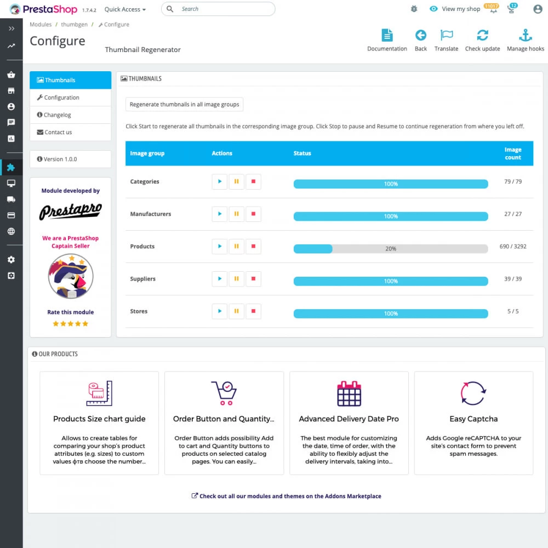Viewport: 548px width, 548px height.
Task: Pause Categories thumbnail regeneration
Action: [236, 181]
